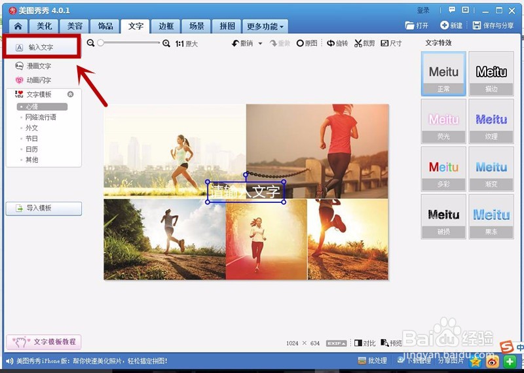Click the 输入文字 button
The width and height of the screenshot is (524, 373).
(42, 47)
